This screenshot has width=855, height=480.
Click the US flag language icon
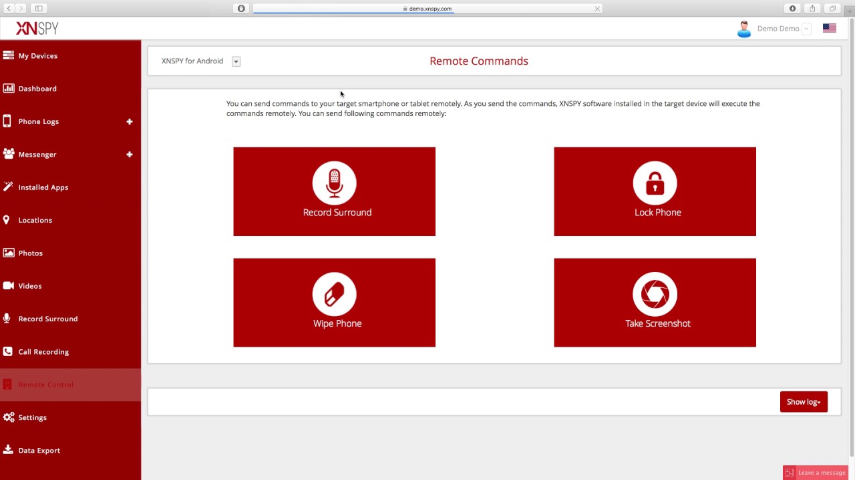click(830, 28)
